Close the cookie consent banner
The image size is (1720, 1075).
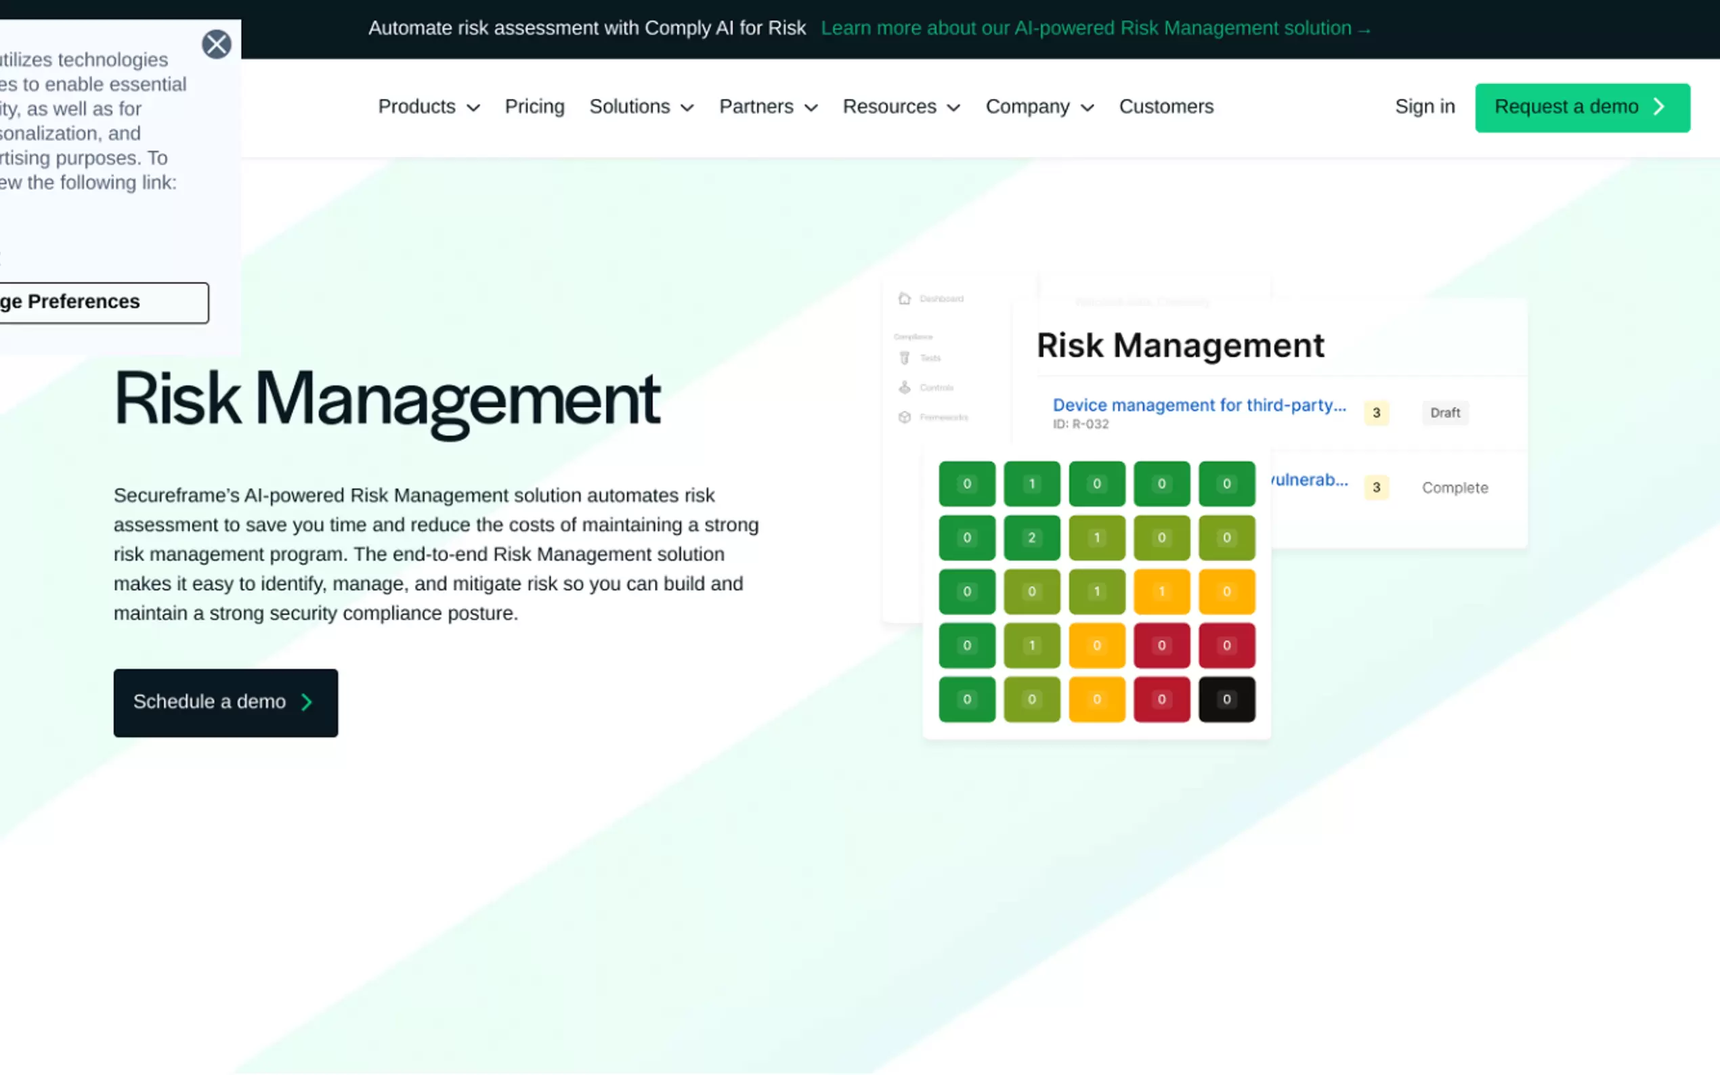click(216, 44)
